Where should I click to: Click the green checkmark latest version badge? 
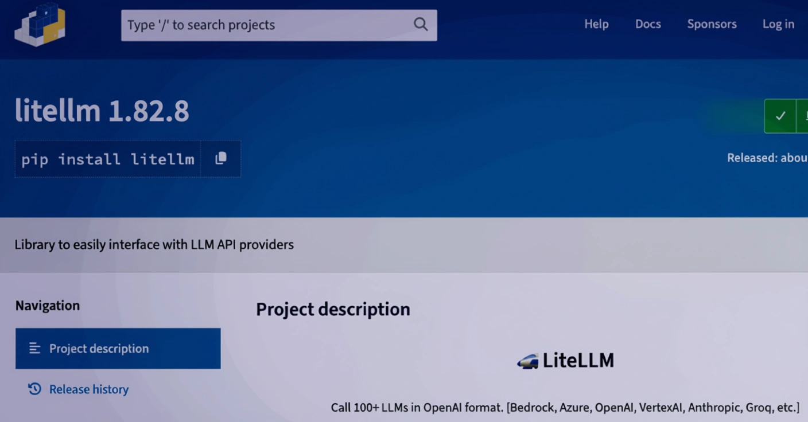coord(780,116)
